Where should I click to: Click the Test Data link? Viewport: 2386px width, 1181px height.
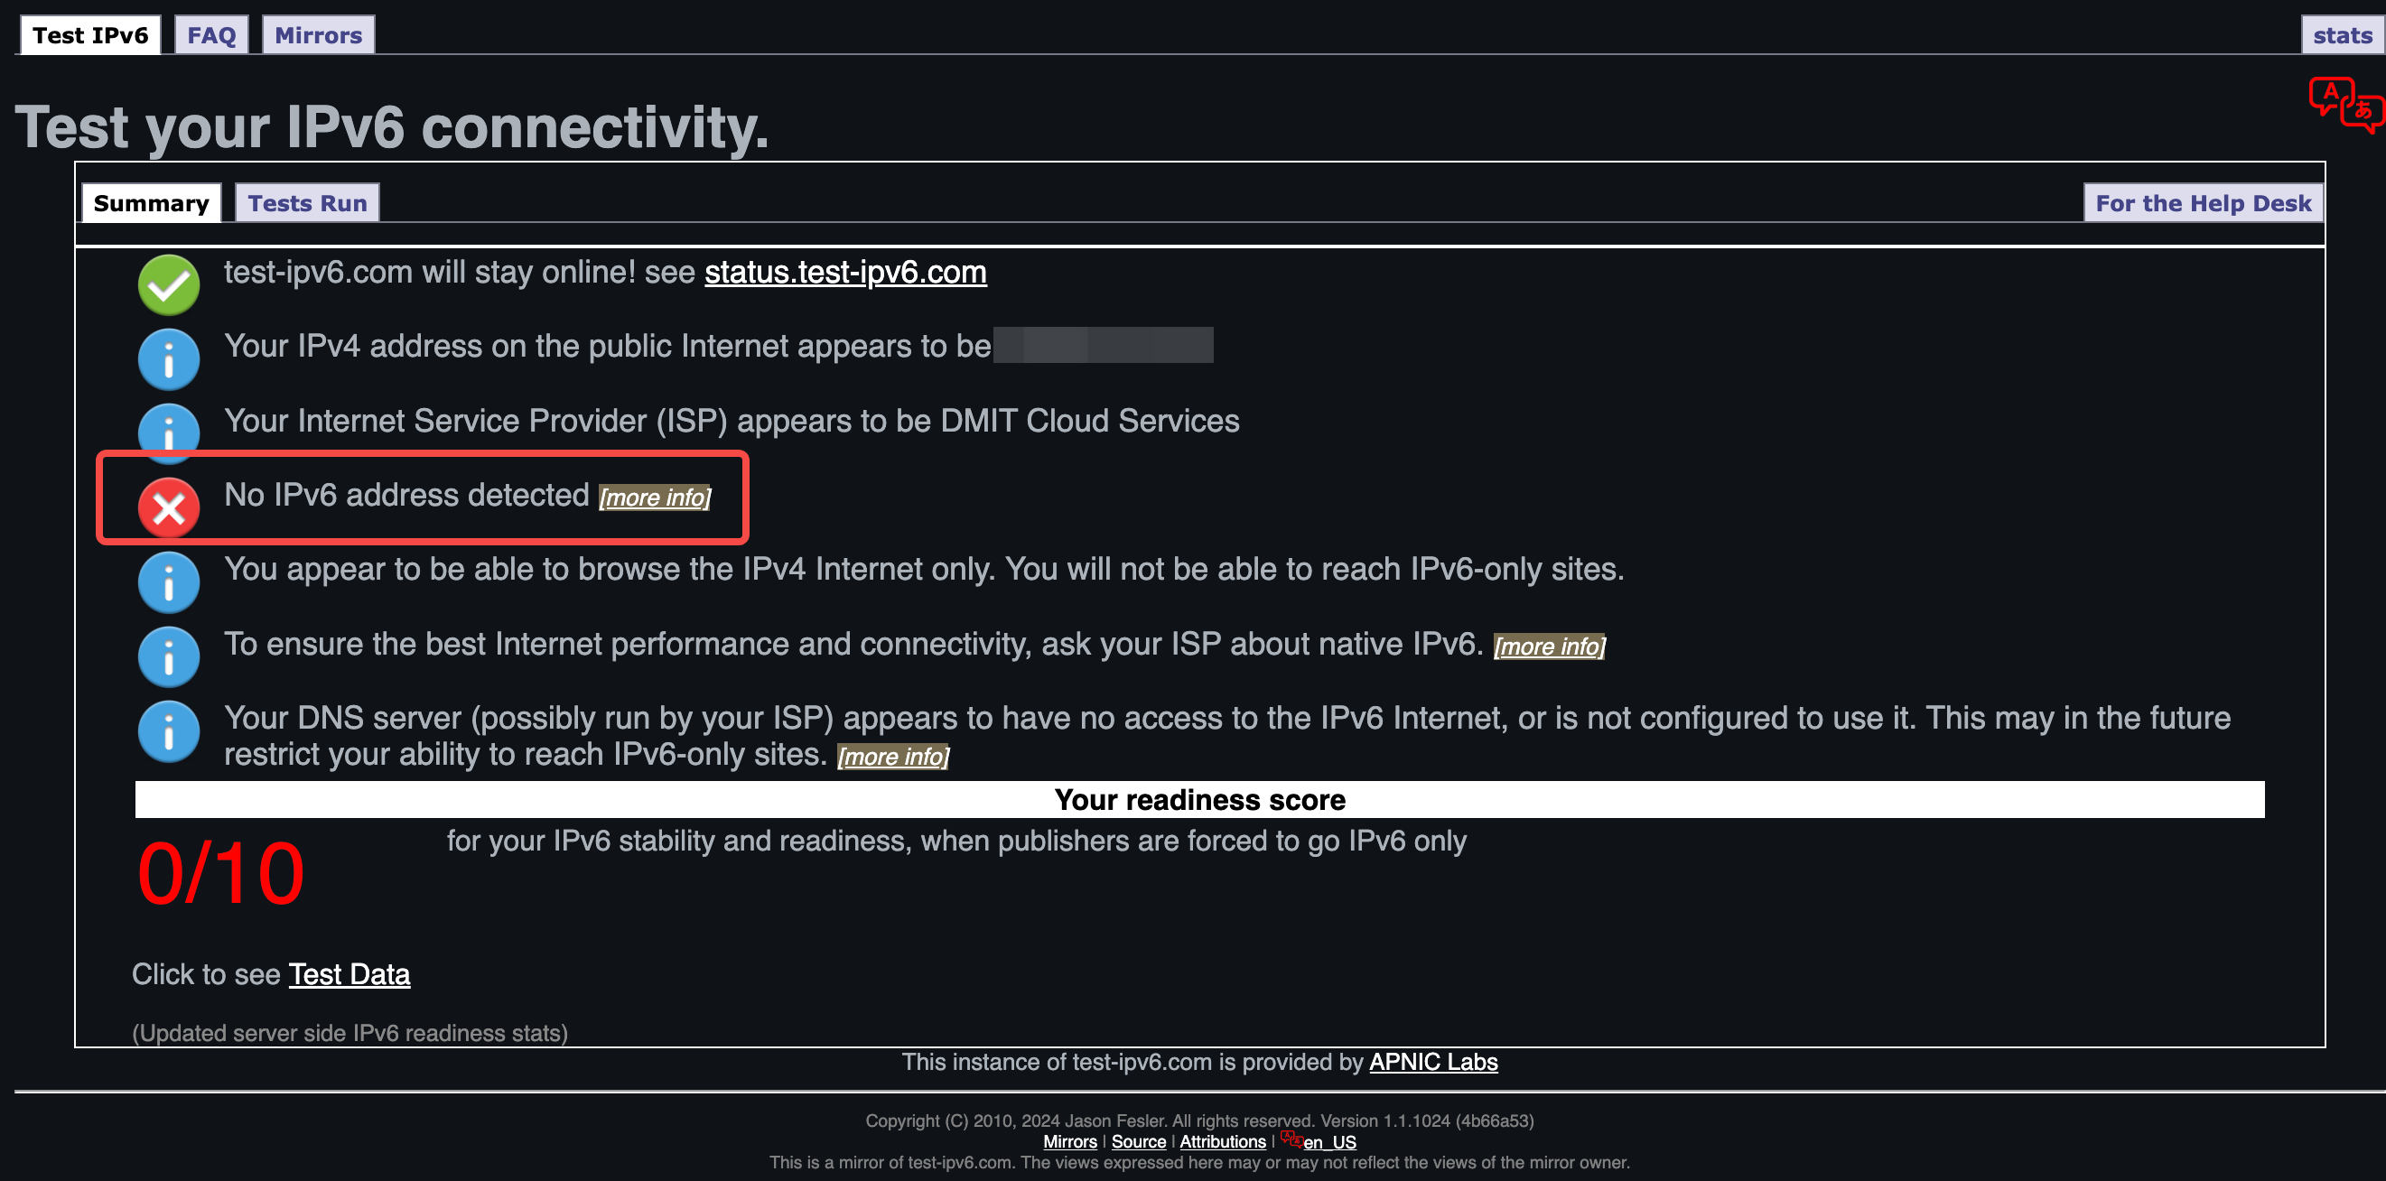point(350,974)
